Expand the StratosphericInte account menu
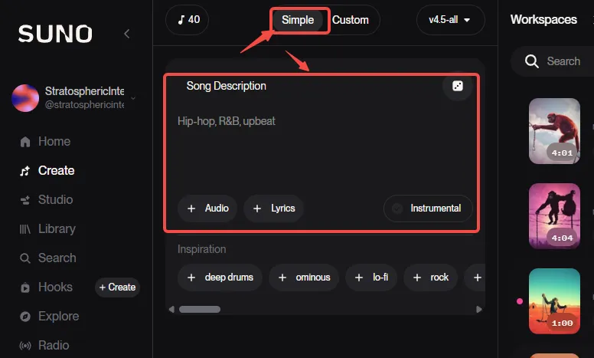The image size is (594, 358). pos(133,98)
